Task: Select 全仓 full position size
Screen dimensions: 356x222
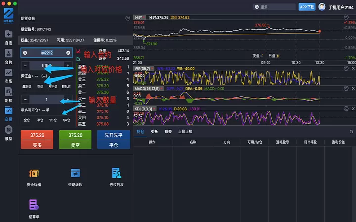Action: pos(27,120)
